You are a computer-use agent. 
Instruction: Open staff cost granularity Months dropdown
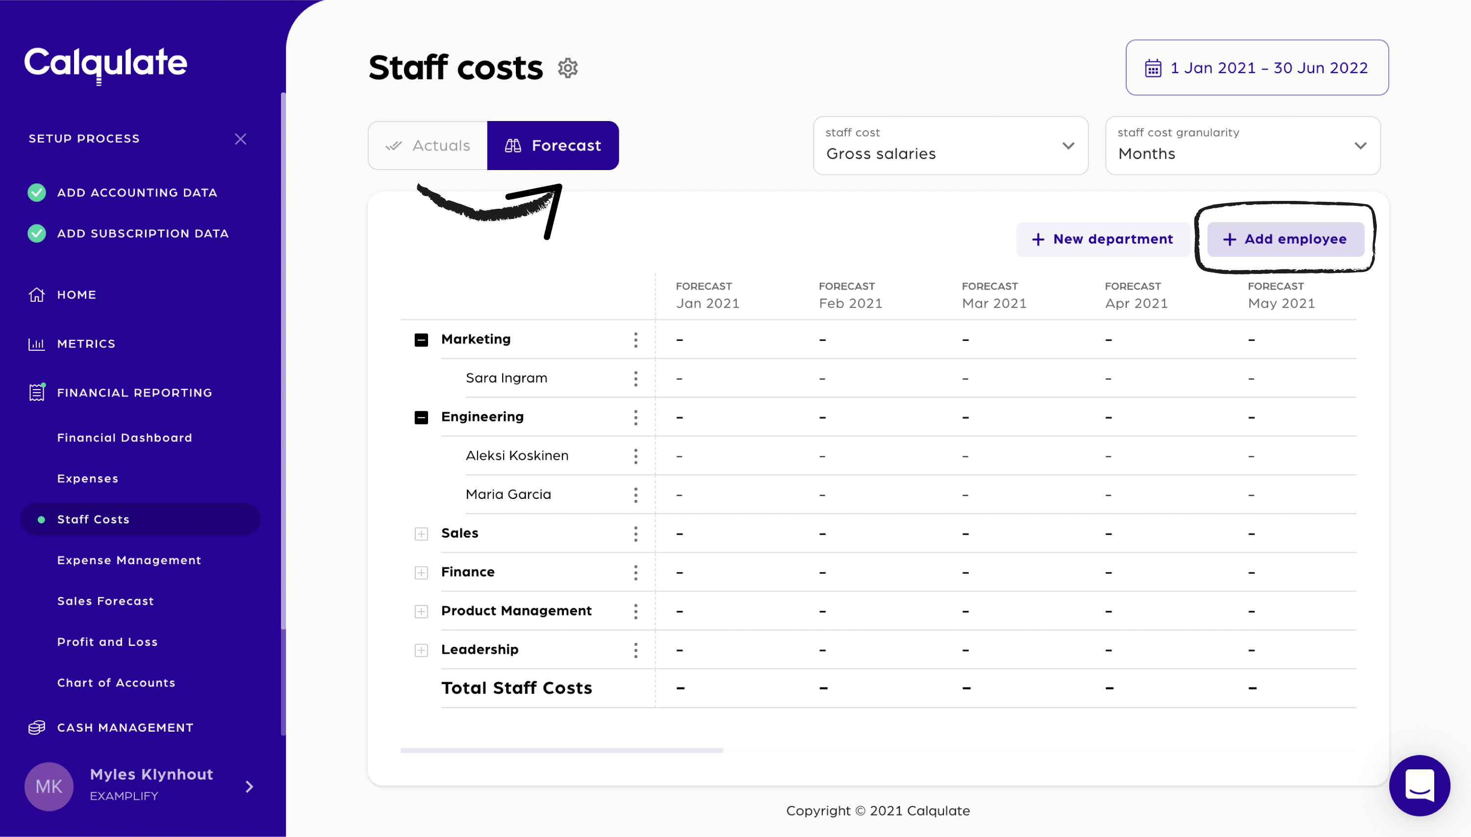(1242, 146)
